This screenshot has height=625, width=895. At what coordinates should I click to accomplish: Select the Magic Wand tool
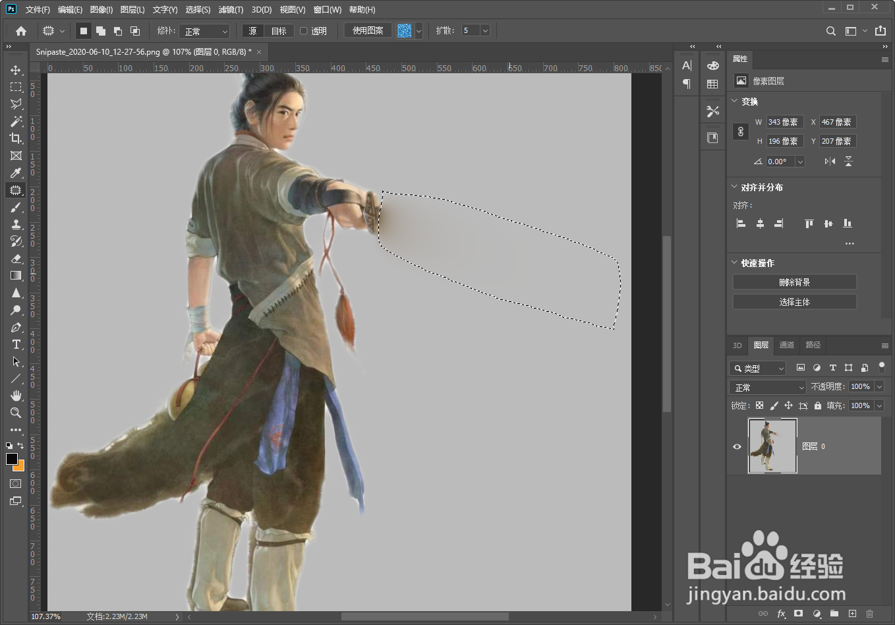coord(16,121)
